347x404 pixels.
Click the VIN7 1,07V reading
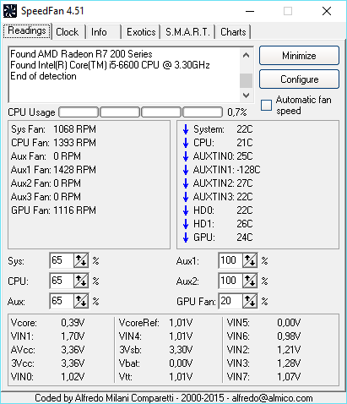(x=263, y=377)
